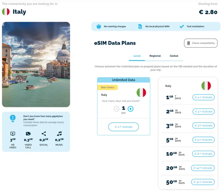Viewport: 221px width, 194px height.
Task: Click the Italy flag in the header
Action: pyautogui.click(x=6, y=12)
